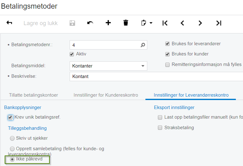The height and width of the screenshot is (166, 243).
Task: Add new record with plus icon
Action: pyautogui.click(x=108, y=23)
